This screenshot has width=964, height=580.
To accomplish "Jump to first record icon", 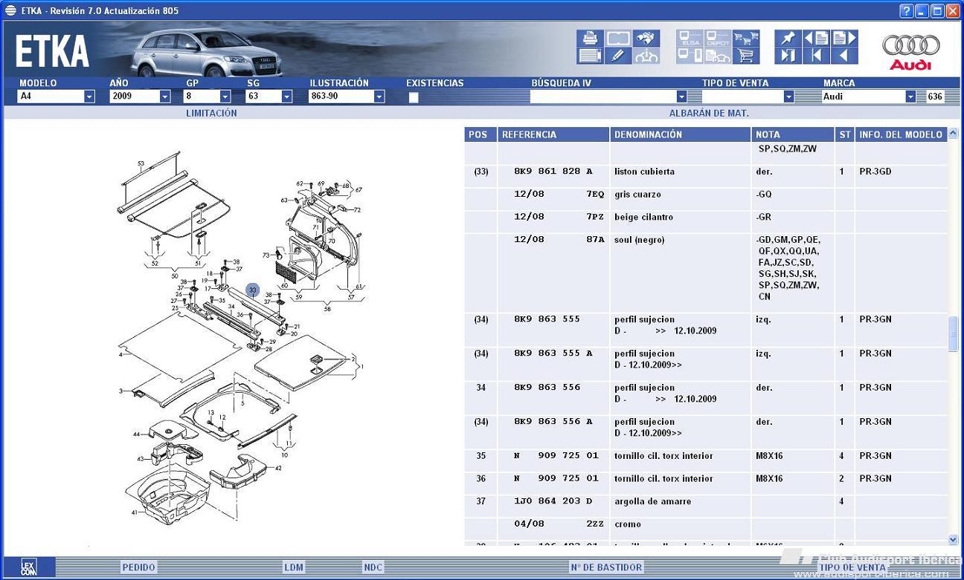I will pyautogui.click(x=816, y=56).
